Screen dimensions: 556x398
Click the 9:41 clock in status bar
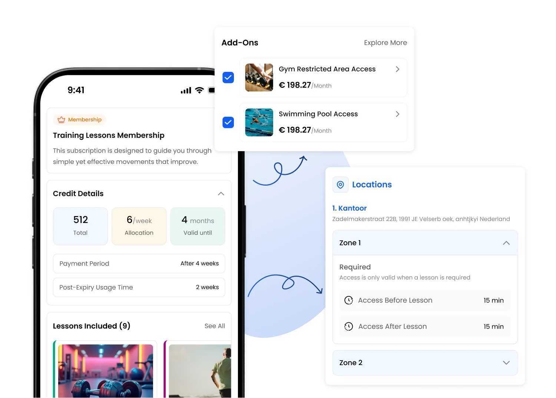(x=76, y=90)
